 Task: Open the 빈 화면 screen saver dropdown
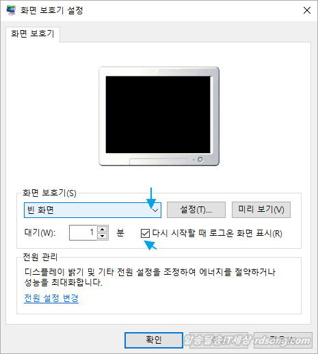92,210
